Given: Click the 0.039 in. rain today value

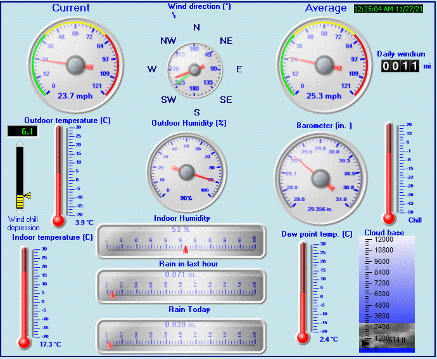Looking at the screenshot, I should pyautogui.click(x=181, y=325).
